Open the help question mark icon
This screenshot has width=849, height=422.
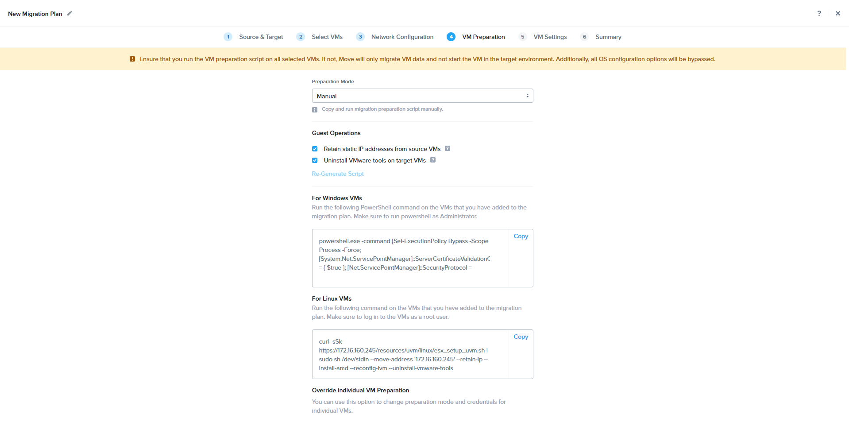819,13
